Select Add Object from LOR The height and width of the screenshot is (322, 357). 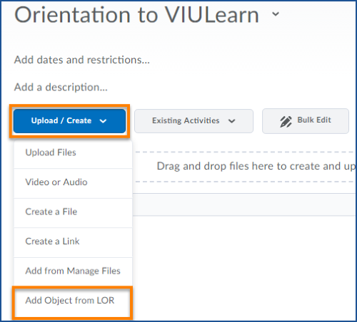point(72,302)
